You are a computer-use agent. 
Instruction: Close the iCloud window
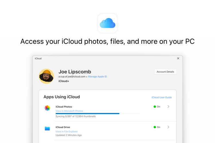click(178, 58)
